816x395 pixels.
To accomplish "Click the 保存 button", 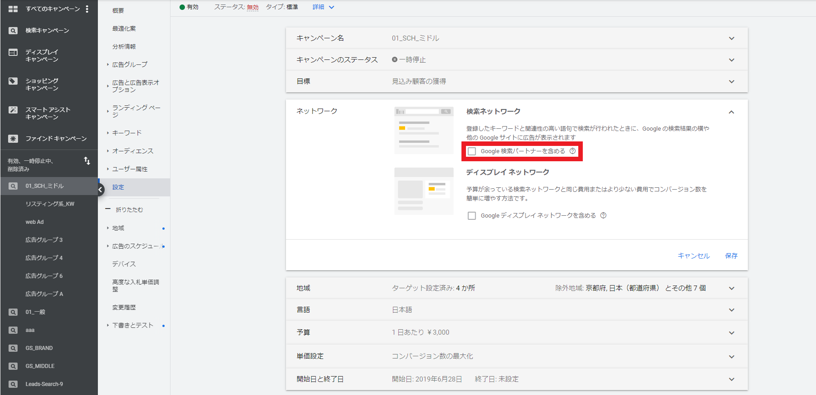I will point(731,256).
